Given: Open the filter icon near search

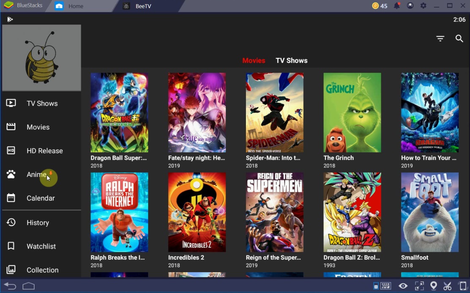Looking at the screenshot, I should point(440,38).
